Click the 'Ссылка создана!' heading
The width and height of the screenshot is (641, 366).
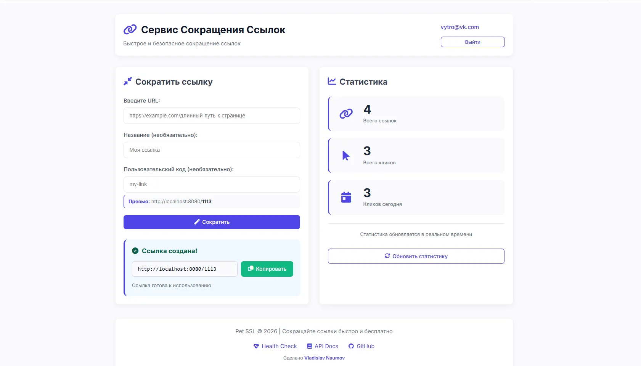pyautogui.click(x=170, y=251)
